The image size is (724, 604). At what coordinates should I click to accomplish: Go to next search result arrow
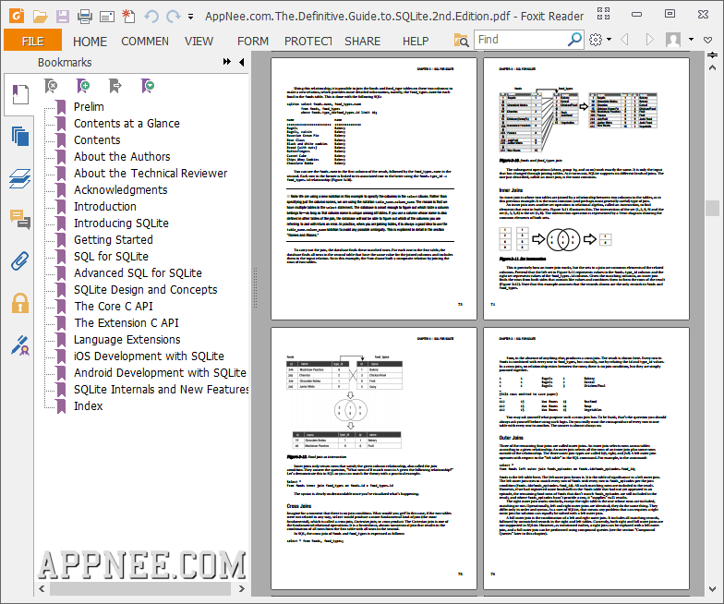[x=650, y=40]
